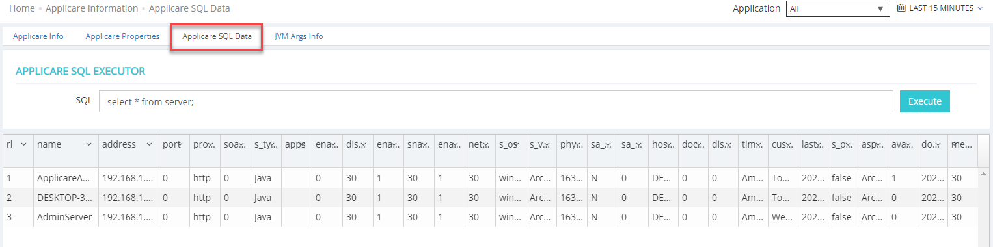This screenshot has height=247, width=993.
Task: Open the JVM Args Info tab
Action: click(x=299, y=36)
